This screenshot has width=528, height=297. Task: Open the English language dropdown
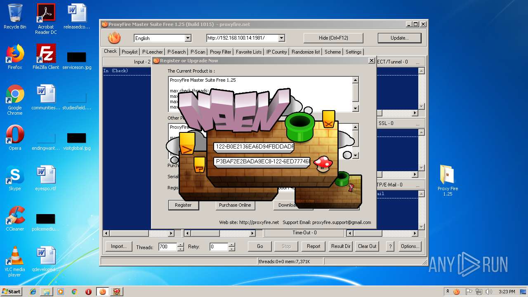(188, 38)
